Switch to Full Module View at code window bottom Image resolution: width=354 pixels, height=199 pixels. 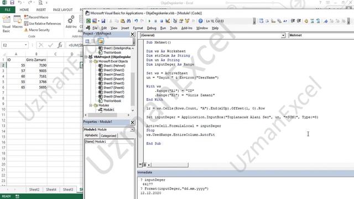144,165
